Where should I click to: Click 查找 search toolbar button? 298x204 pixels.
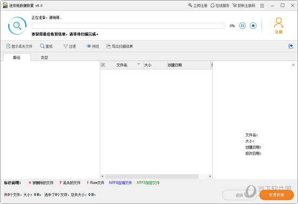coord(47,46)
